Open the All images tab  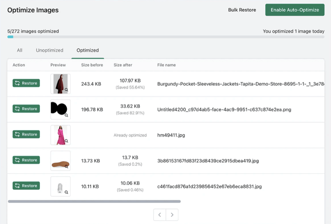pos(19,50)
